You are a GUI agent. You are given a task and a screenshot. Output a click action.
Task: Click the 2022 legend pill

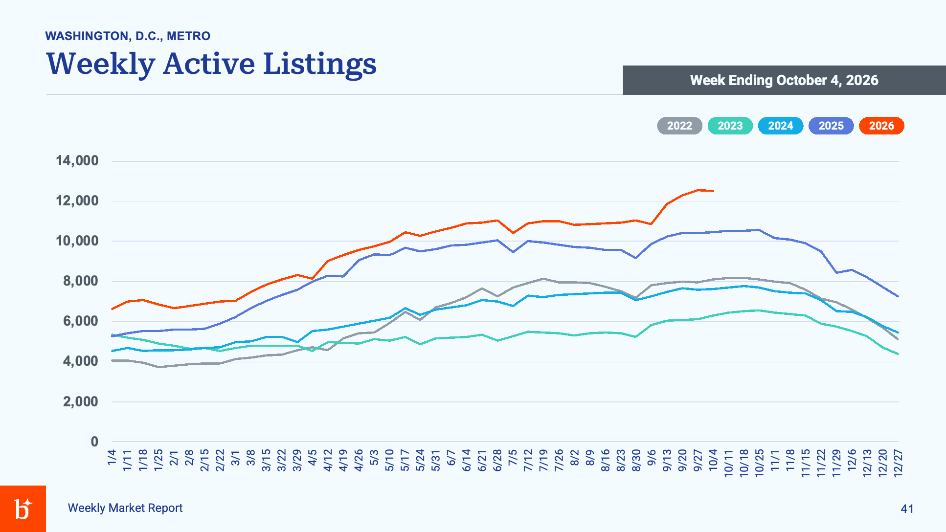pyautogui.click(x=679, y=126)
